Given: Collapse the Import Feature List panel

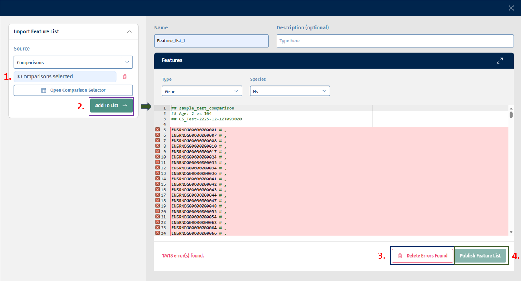Looking at the screenshot, I should tap(129, 32).
